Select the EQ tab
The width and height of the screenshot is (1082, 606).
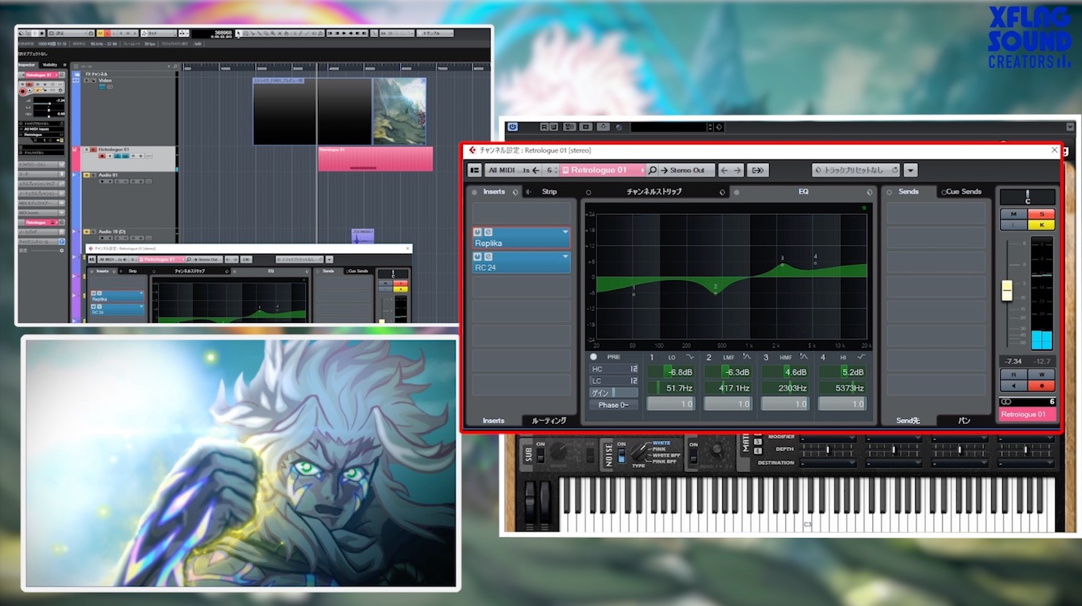tap(803, 192)
